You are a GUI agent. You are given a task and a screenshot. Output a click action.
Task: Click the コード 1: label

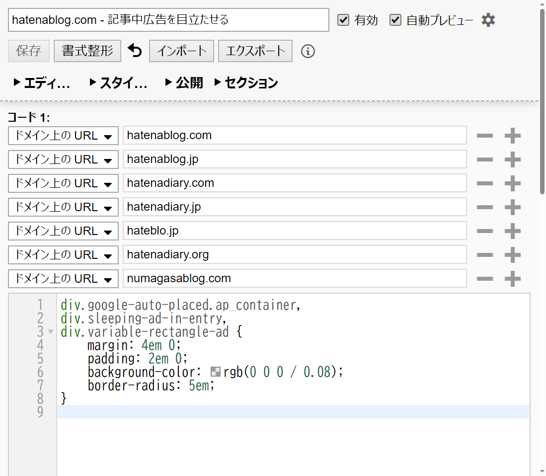click(29, 117)
